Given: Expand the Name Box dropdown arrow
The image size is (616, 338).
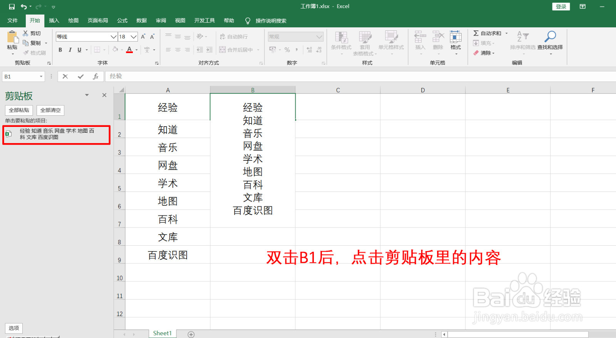Looking at the screenshot, I should click(41, 77).
